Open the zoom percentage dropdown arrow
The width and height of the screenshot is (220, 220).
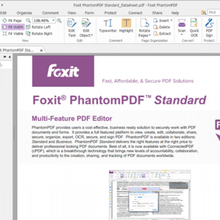(x=53, y=21)
